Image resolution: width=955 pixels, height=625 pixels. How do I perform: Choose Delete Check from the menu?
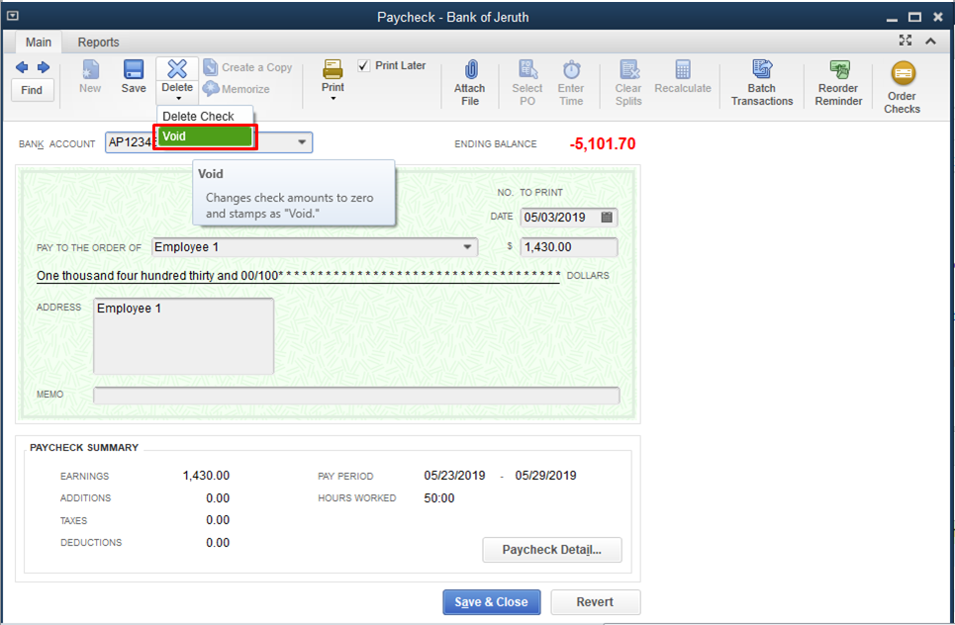click(x=199, y=117)
